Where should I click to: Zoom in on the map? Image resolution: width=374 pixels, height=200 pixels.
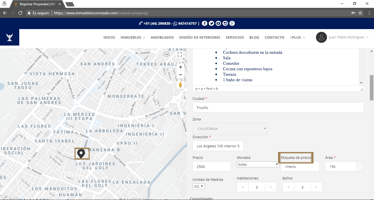[180, 67]
